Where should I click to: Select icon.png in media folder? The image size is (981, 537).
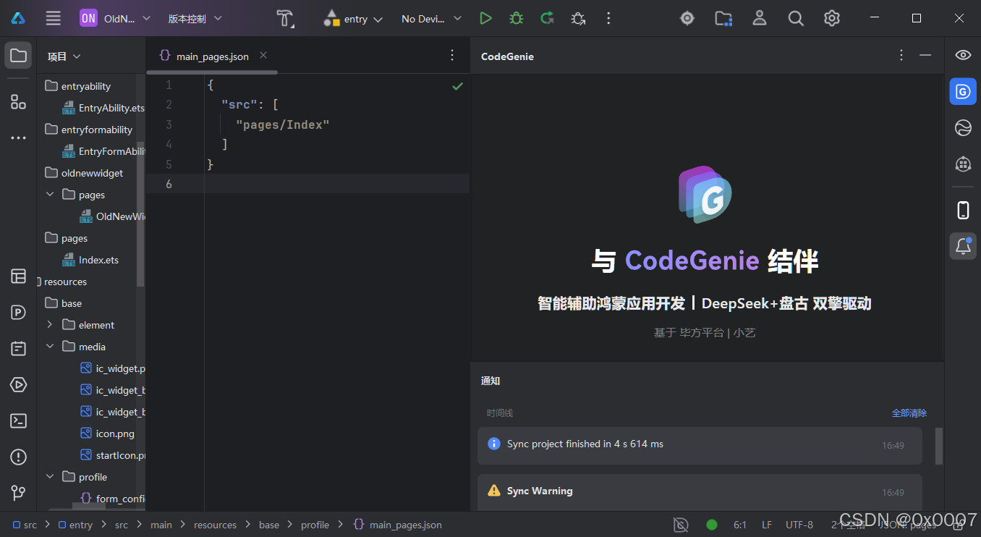107,434
